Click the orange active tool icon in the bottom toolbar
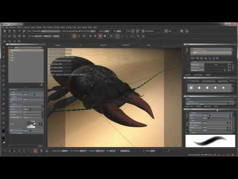This screenshot has width=238, height=179. coord(35,151)
